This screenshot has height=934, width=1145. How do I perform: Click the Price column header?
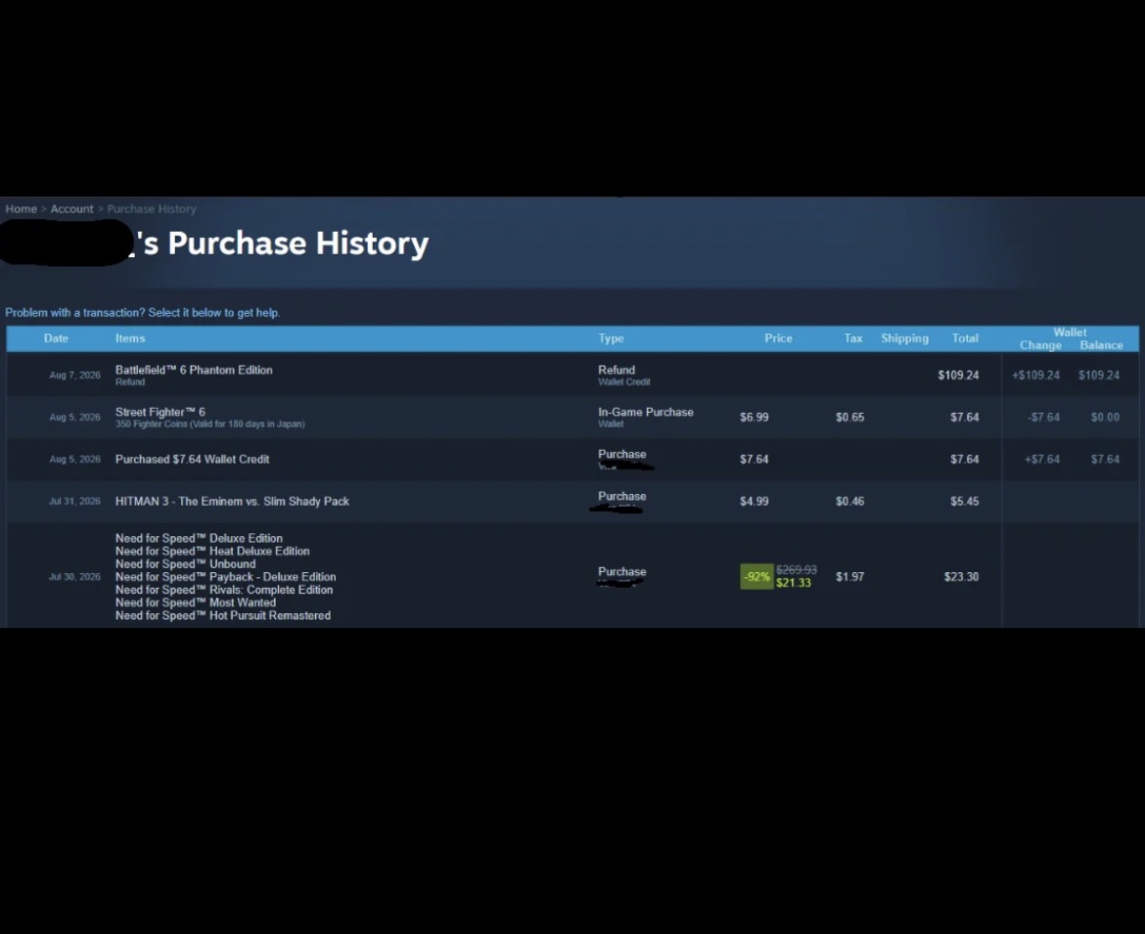click(778, 337)
